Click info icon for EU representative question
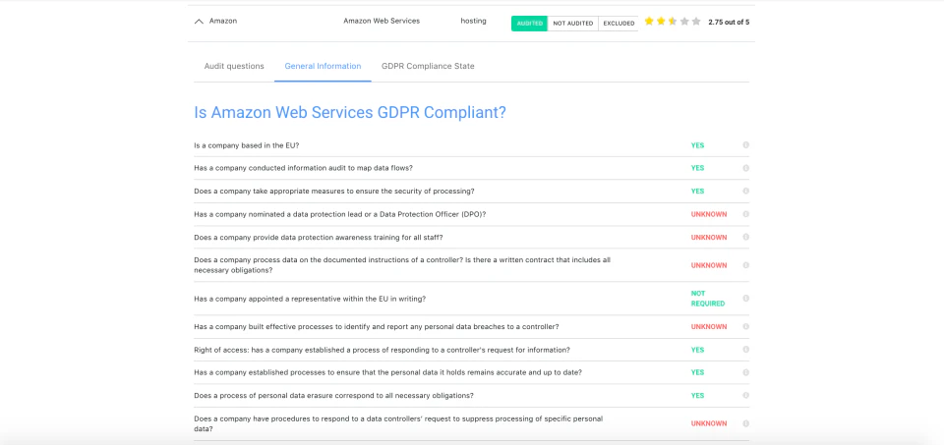Image resolution: width=944 pixels, height=445 pixels. 745,299
